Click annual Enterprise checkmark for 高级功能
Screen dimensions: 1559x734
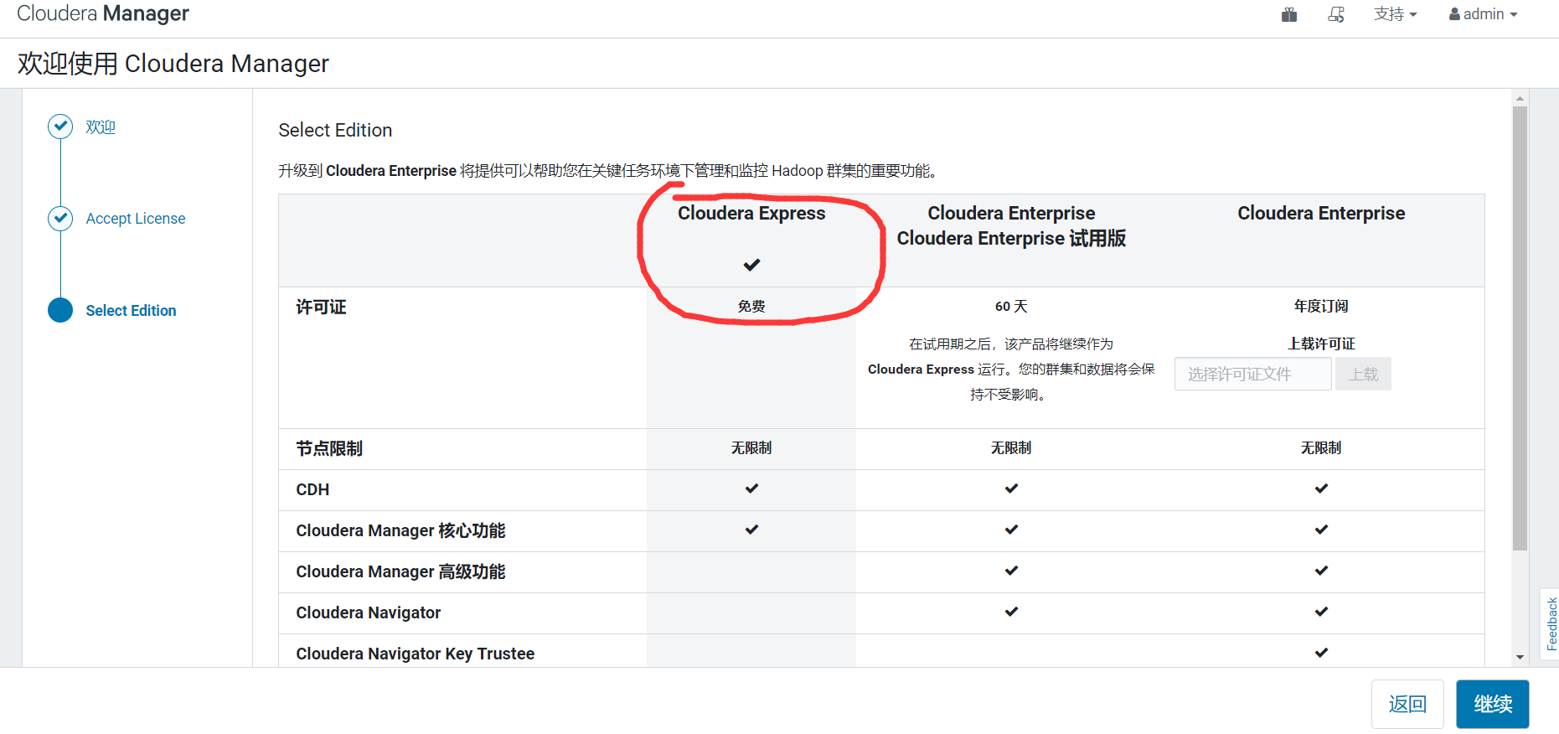click(x=1321, y=571)
